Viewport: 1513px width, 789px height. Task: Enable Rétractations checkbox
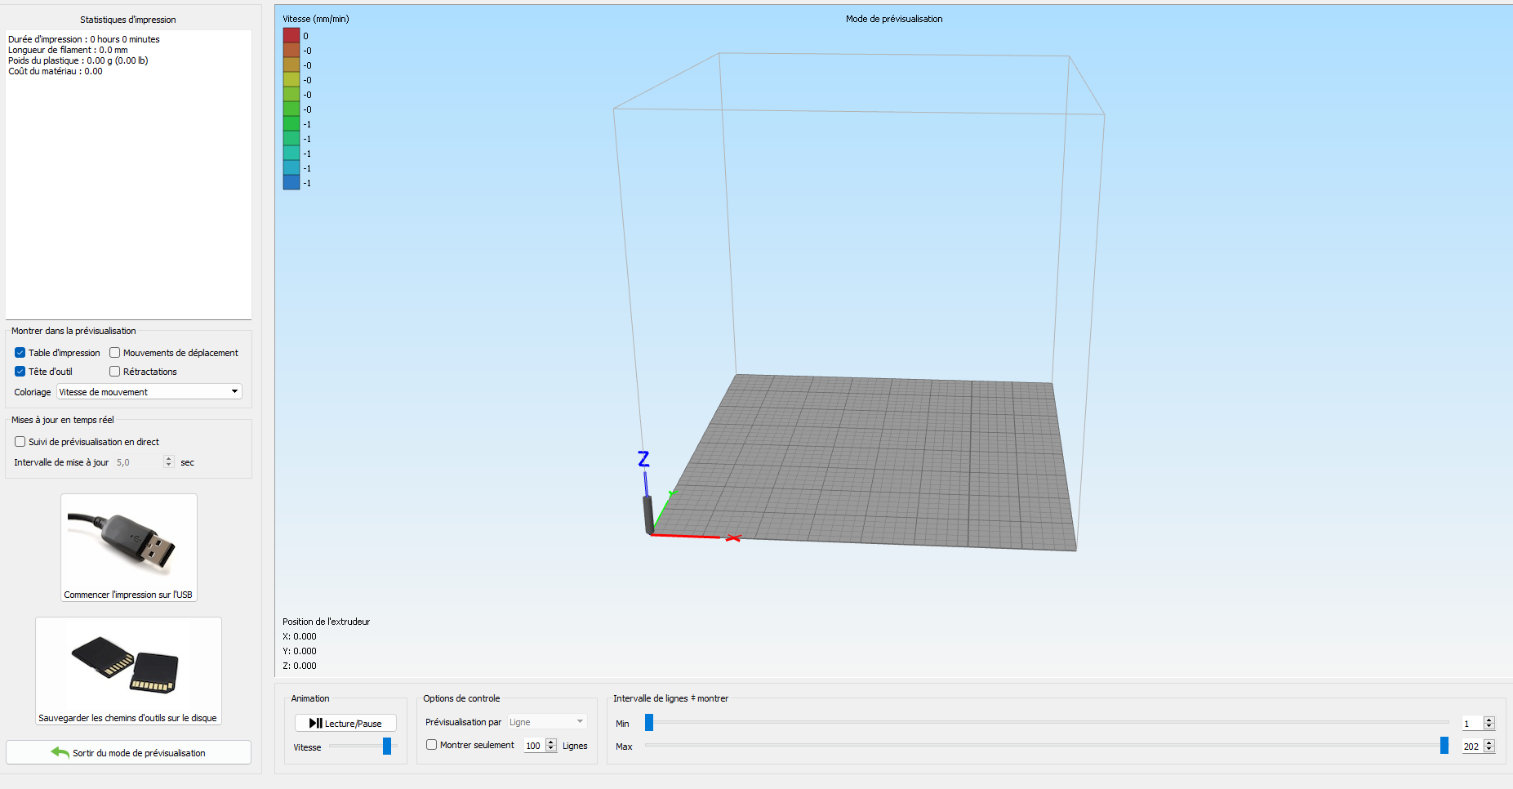point(115,372)
